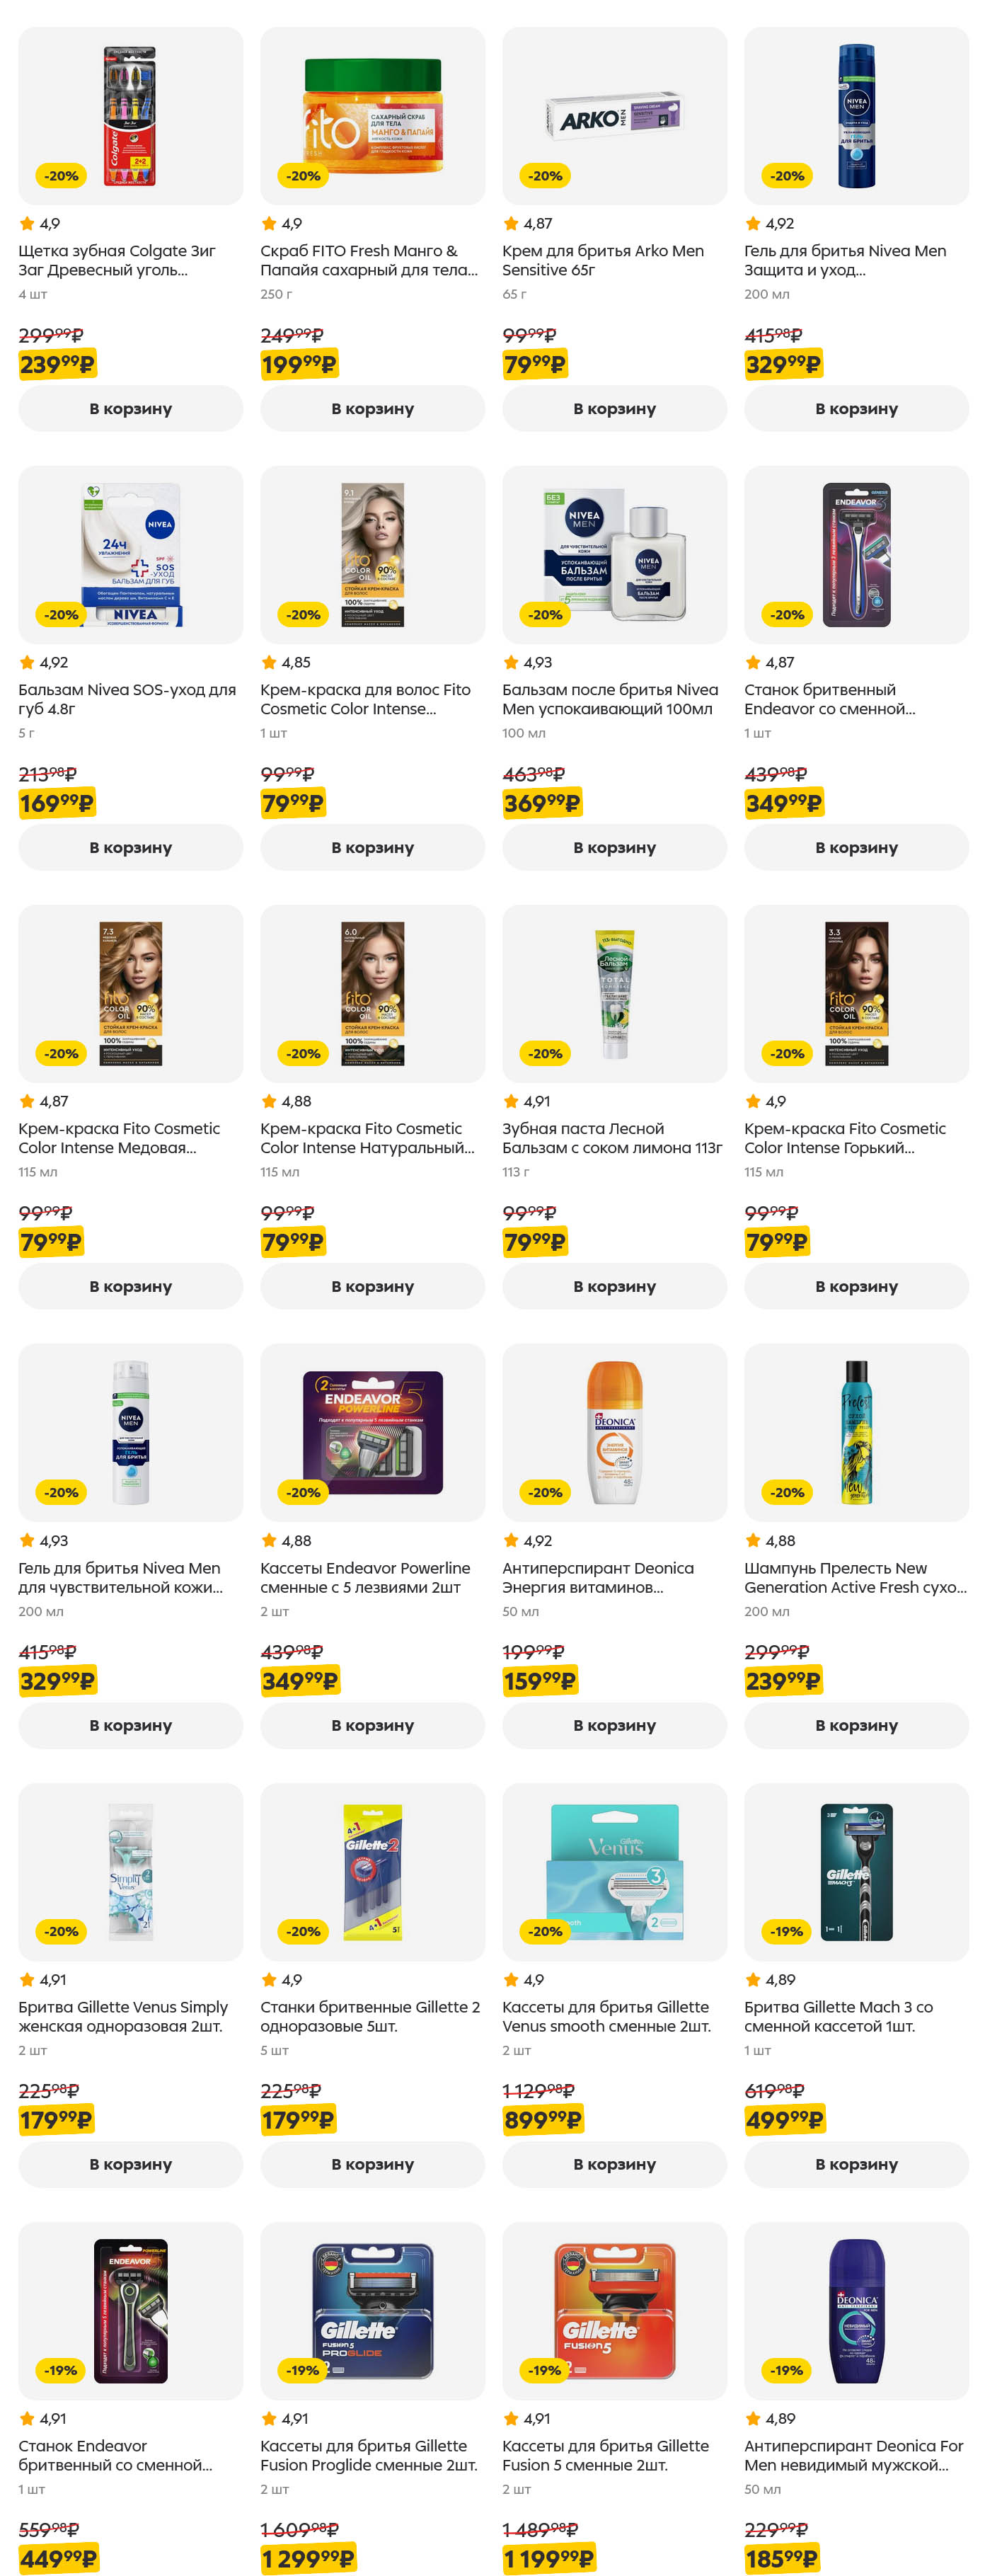Image resolution: width=985 pixels, height=2576 pixels.
Task: Open the Endeavor Powerline cassettes title
Action: pos(364,1577)
